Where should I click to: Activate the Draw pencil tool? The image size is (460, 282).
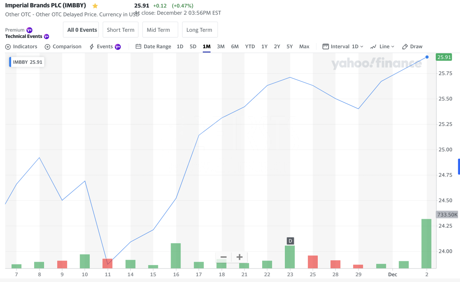(x=412, y=46)
